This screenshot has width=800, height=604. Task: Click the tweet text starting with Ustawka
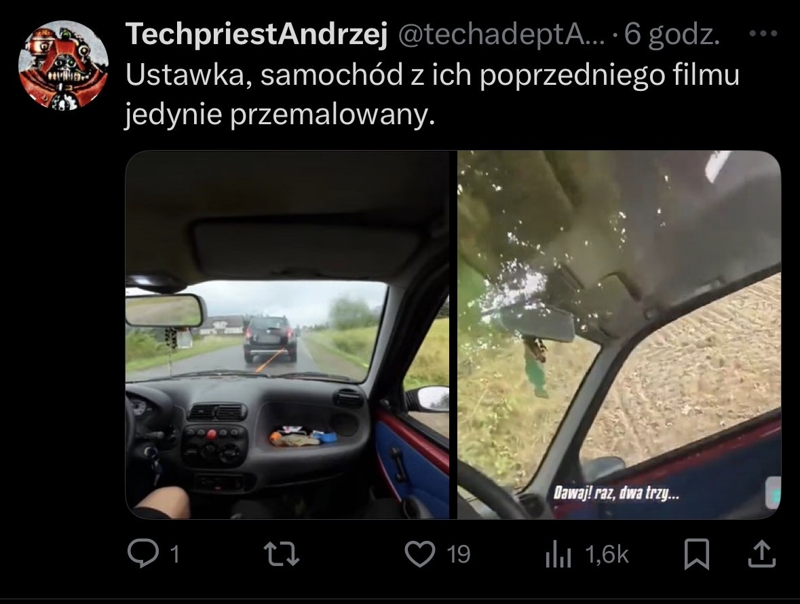[x=432, y=94]
